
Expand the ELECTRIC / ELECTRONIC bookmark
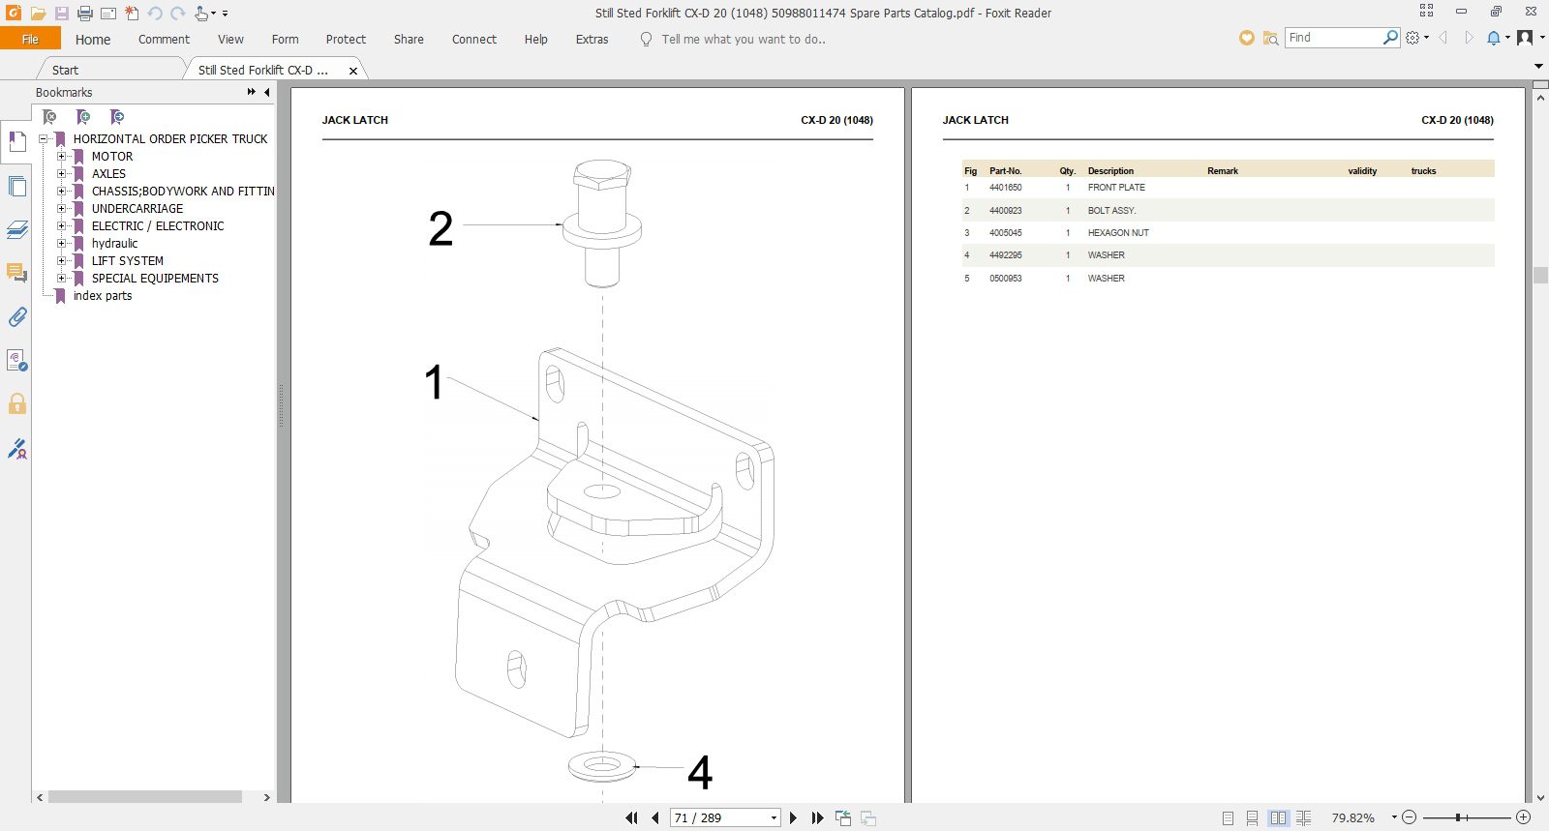click(61, 225)
